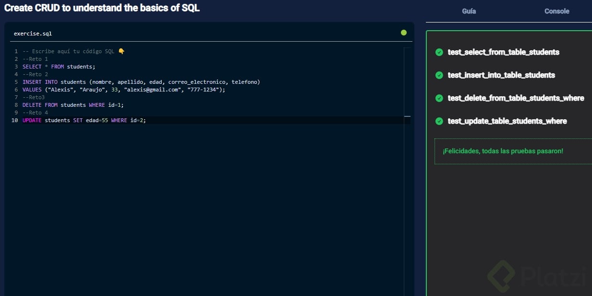Click the green check beside test_update_table_students_where

tap(439, 121)
